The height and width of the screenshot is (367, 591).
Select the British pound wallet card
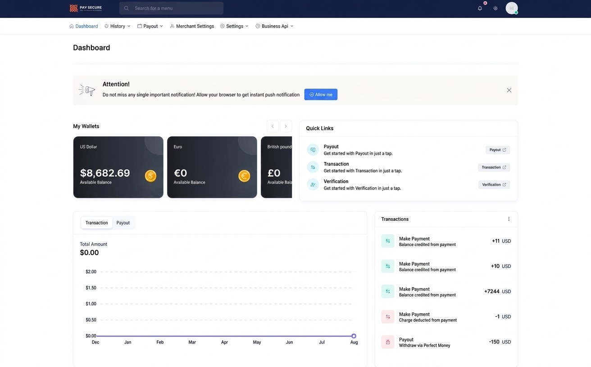click(x=277, y=167)
